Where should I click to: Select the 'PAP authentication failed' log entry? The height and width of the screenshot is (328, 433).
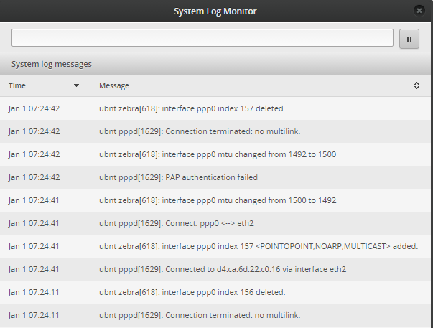pos(178,177)
